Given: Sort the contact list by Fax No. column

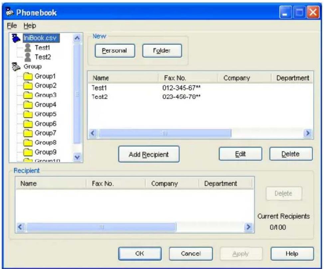Looking at the screenshot, I should tap(188, 78).
